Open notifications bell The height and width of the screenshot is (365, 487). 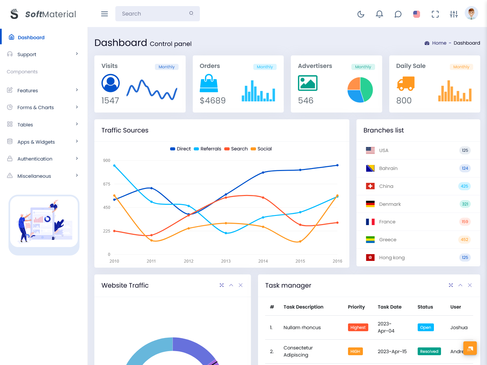click(x=379, y=14)
